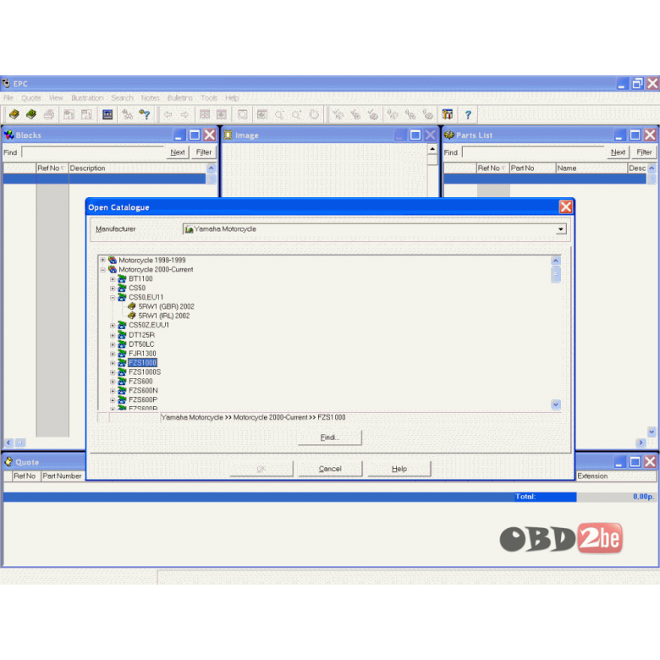The width and height of the screenshot is (660, 660).
Task: Expand the CS50Z,EUU1 tree node
Action: coord(113,325)
